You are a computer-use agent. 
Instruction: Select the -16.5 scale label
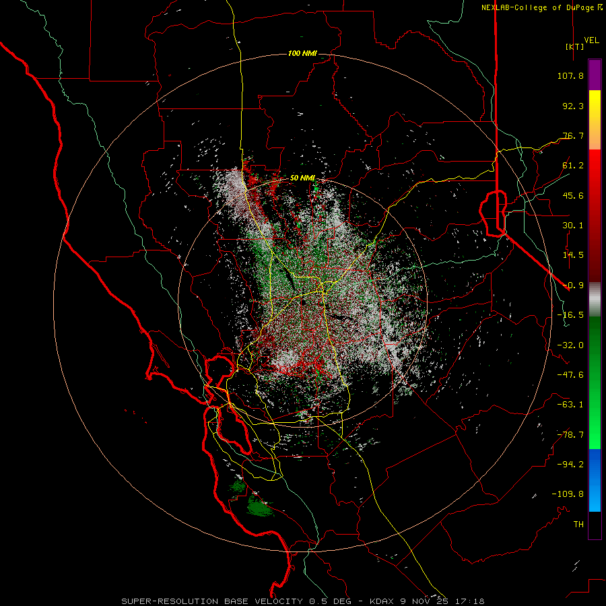(x=570, y=315)
